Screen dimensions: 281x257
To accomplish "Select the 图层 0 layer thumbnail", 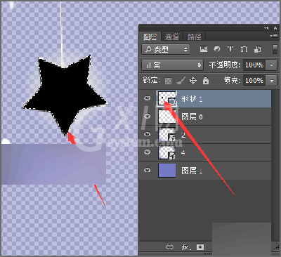I will pos(167,117).
